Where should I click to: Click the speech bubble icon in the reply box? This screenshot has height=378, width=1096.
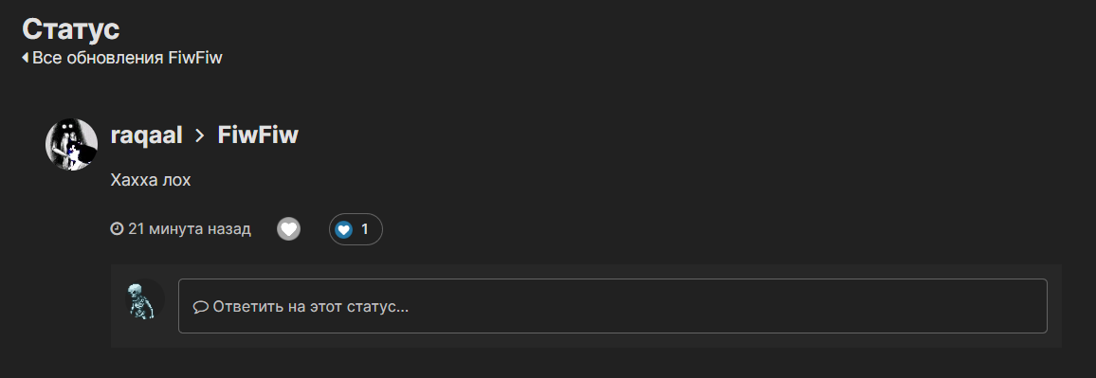pyautogui.click(x=201, y=307)
